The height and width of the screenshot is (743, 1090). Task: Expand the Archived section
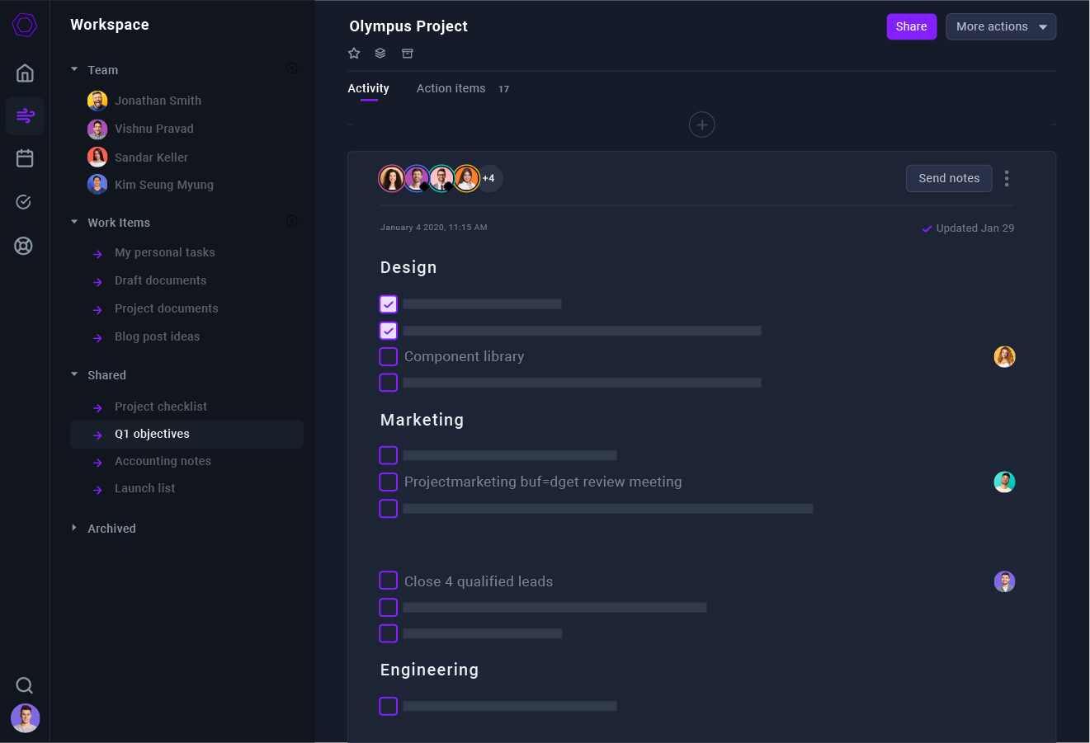[75, 528]
